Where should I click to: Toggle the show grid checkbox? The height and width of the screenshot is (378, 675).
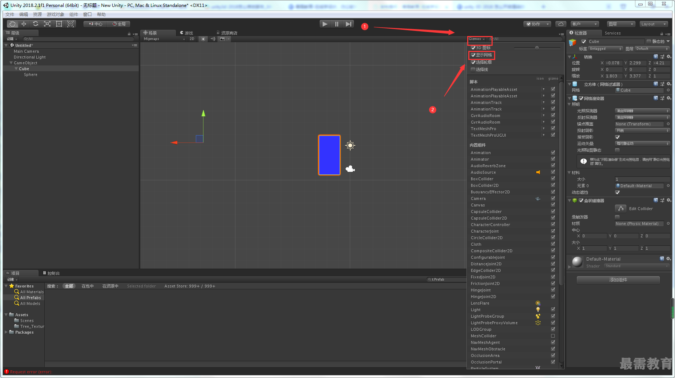tap(473, 55)
